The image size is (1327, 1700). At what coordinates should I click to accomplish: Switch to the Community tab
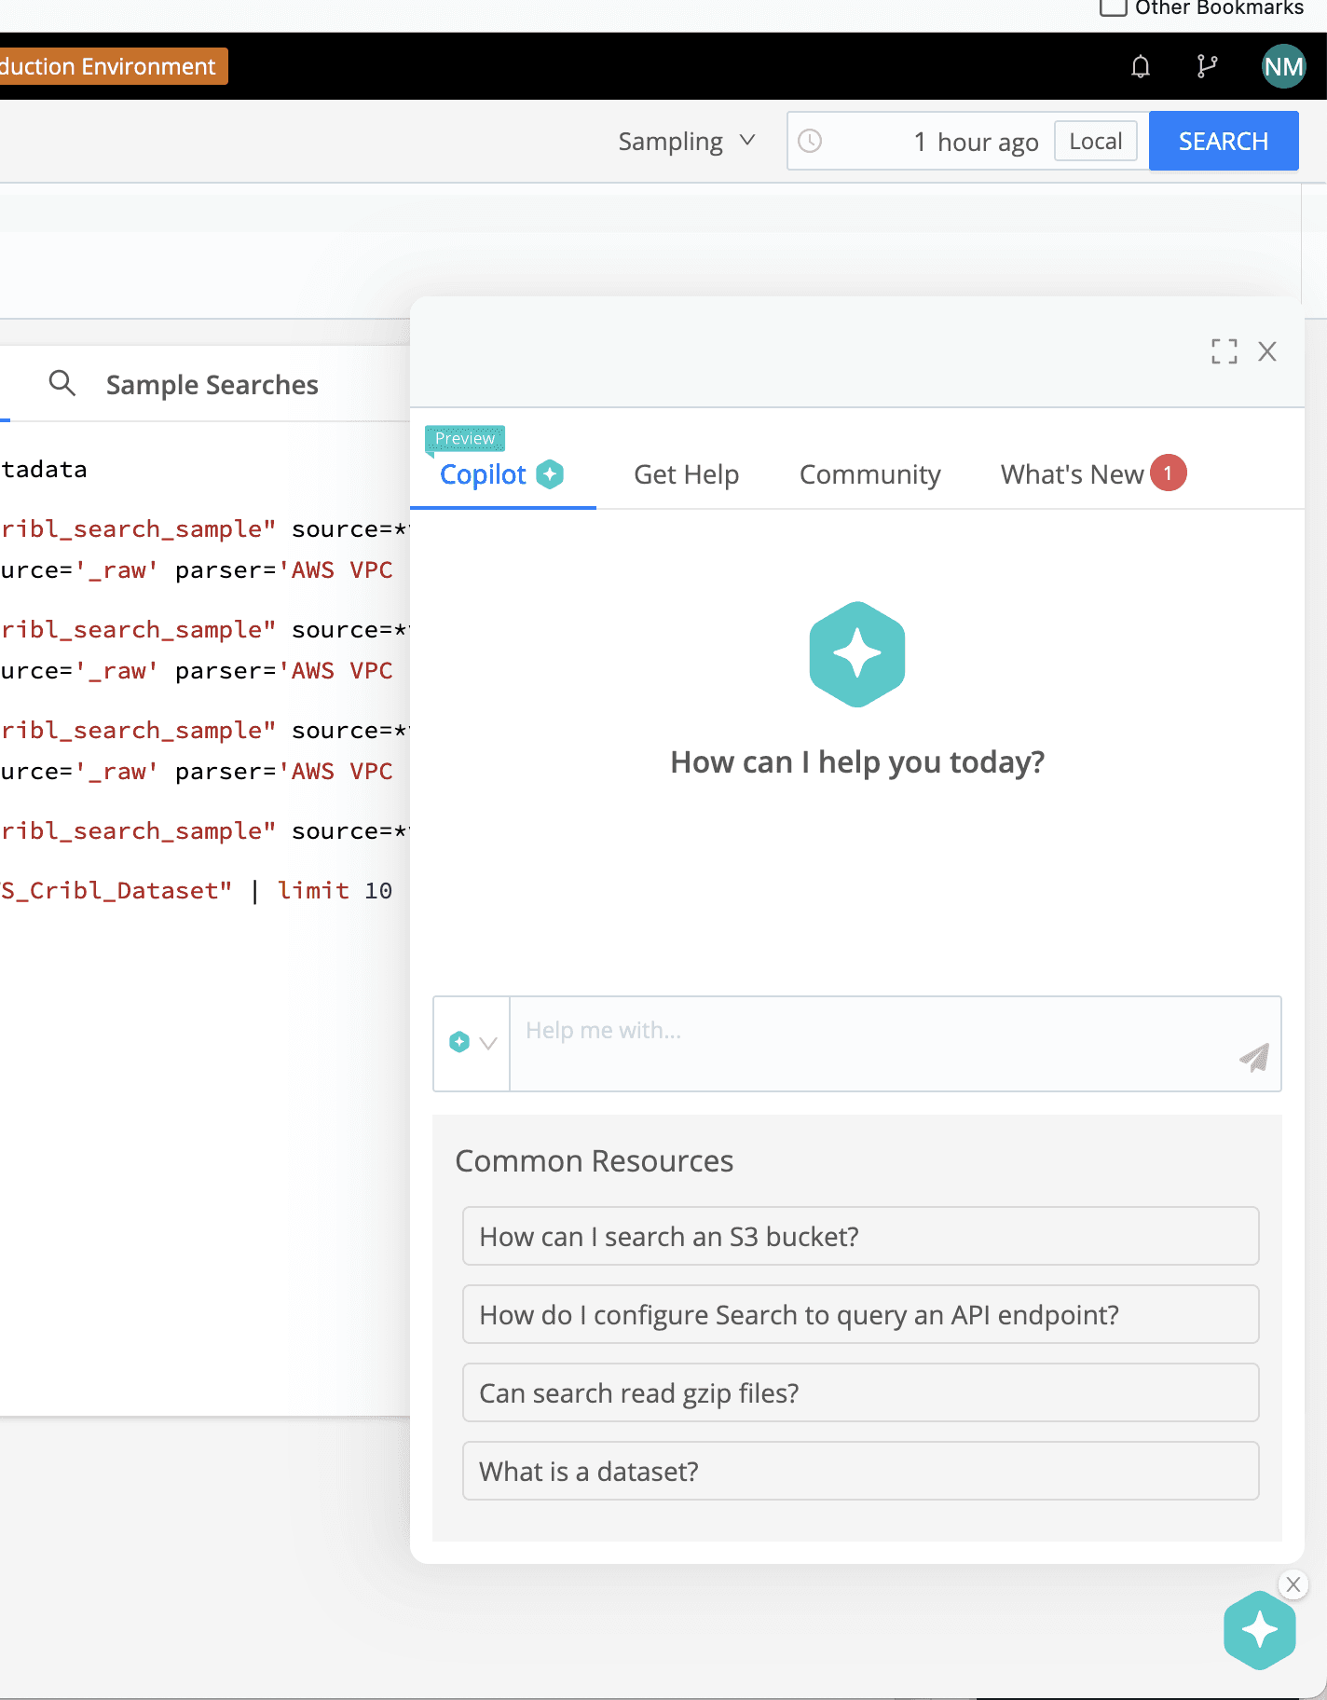[x=869, y=474]
